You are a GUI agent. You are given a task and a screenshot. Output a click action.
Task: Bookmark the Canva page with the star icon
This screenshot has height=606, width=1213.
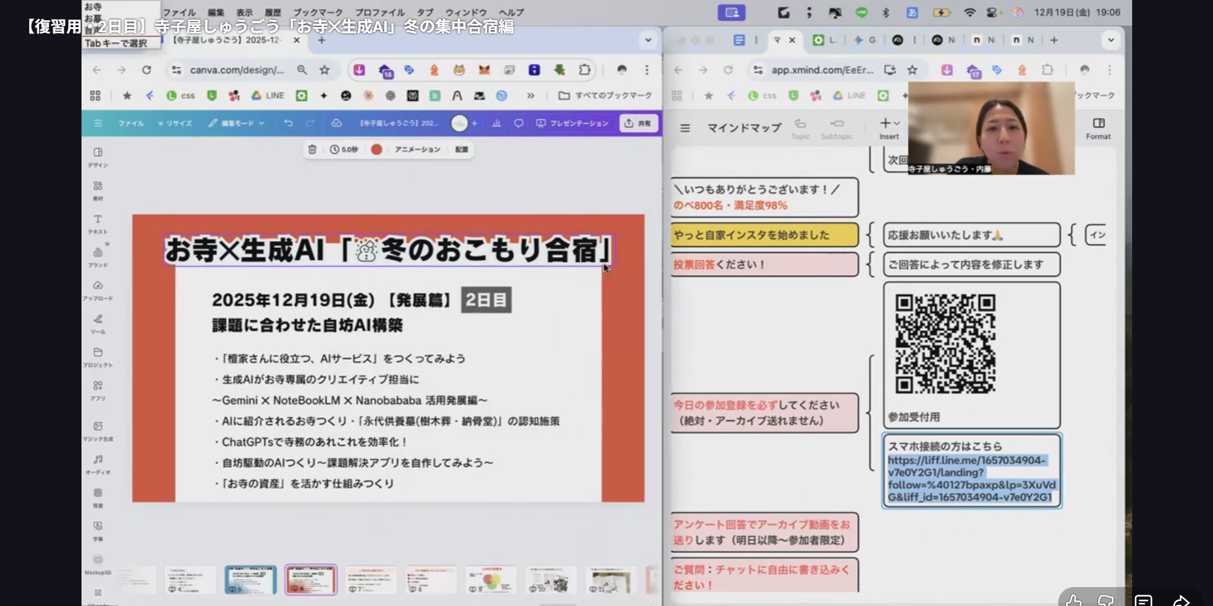pos(325,70)
